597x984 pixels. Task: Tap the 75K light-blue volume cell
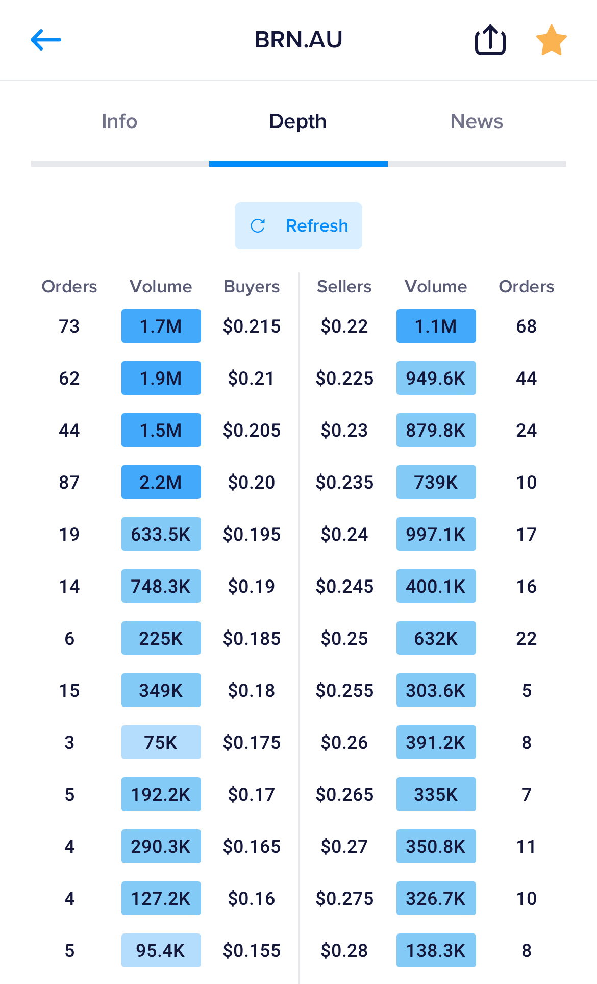[x=161, y=742]
